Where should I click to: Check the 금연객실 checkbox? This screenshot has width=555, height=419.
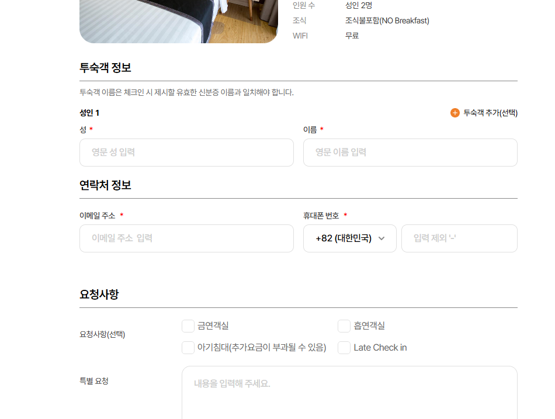(188, 326)
